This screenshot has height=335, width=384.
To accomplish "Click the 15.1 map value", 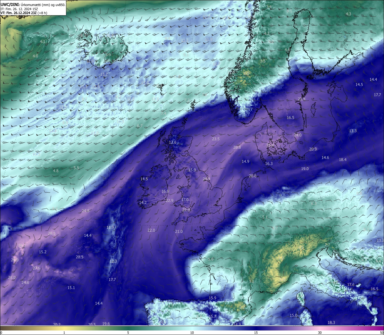I will (71, 288).
